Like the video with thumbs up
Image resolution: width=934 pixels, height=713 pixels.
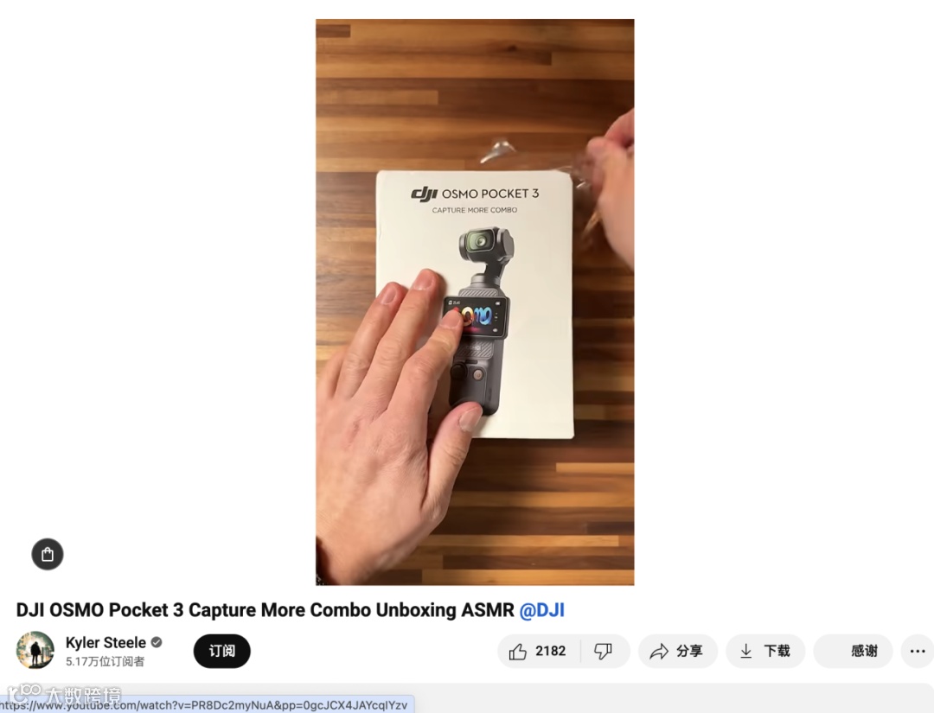click(x=518, y=652)
